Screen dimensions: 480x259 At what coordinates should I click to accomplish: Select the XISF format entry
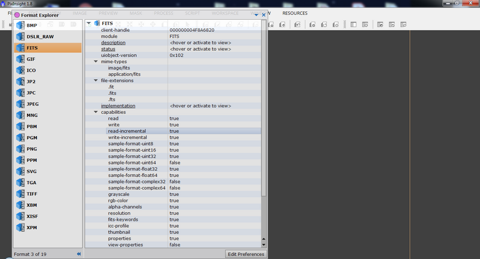(x=48, y=216)
